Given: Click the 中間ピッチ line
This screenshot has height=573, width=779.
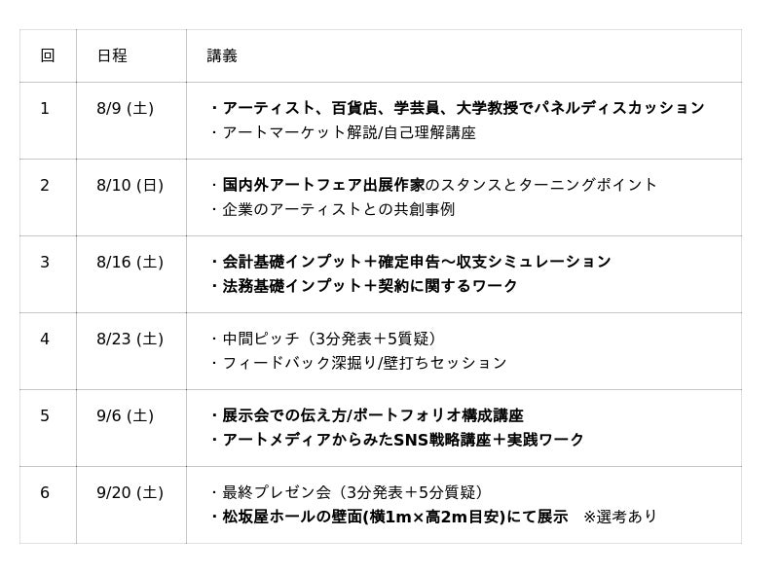Looking at the screenshot, I should [x=323, y=339].
